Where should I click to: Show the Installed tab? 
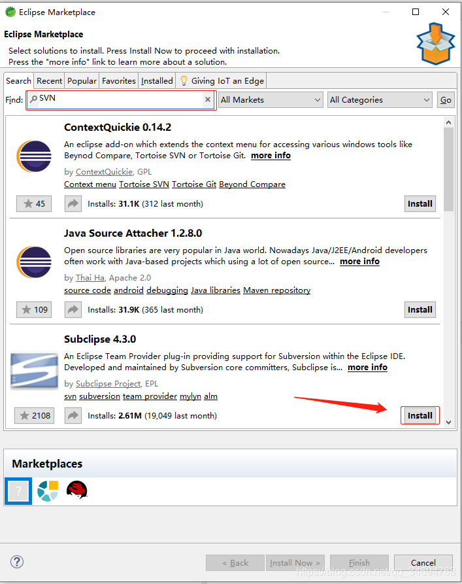(x=157, y=81)
